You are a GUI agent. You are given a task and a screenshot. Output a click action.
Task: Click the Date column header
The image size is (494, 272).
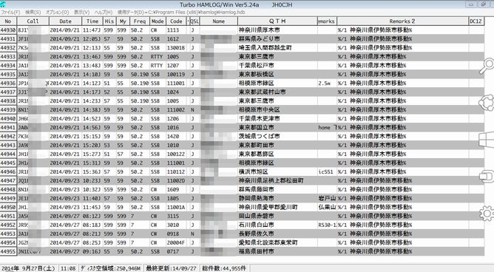click(66, 21)
